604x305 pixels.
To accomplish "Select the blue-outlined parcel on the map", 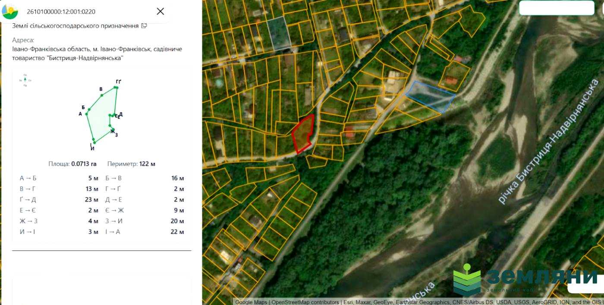I will 431,96.
